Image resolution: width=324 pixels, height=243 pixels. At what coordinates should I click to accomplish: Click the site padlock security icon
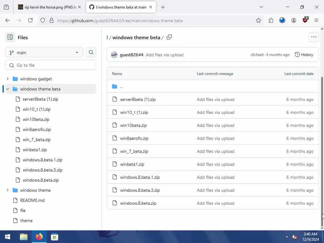tap(52, 21)
